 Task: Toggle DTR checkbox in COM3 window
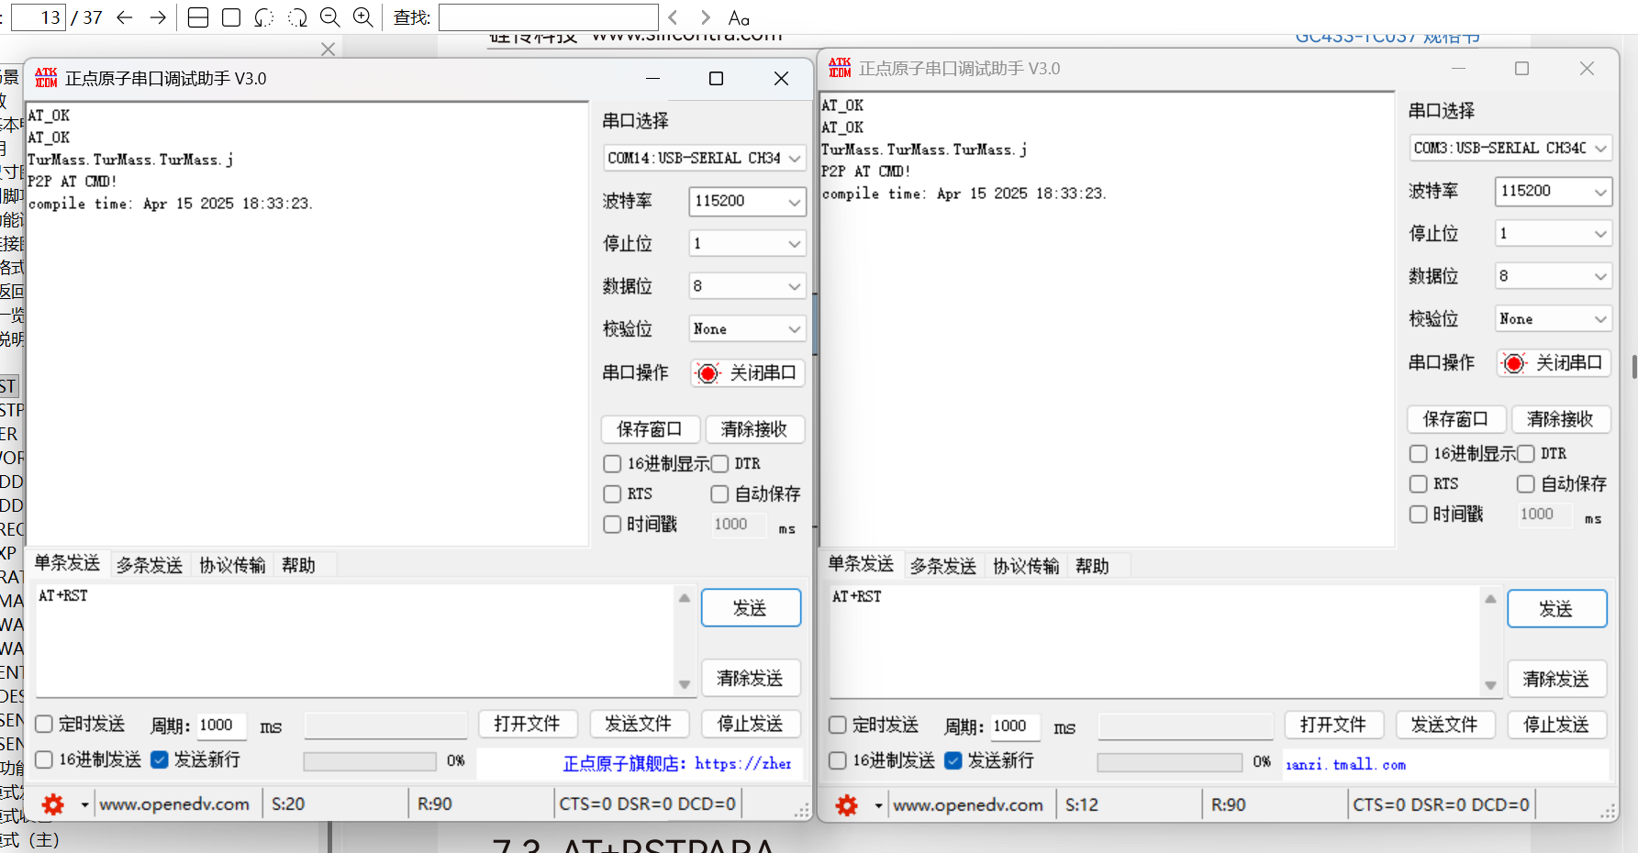tap(1525, 454)
